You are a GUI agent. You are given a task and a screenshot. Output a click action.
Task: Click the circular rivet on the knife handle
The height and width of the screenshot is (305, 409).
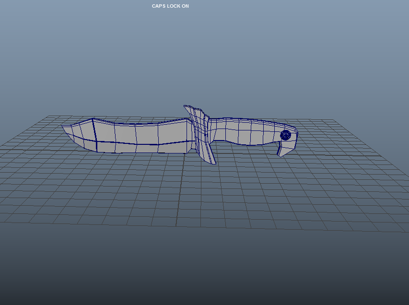click(x=285, y=135)
